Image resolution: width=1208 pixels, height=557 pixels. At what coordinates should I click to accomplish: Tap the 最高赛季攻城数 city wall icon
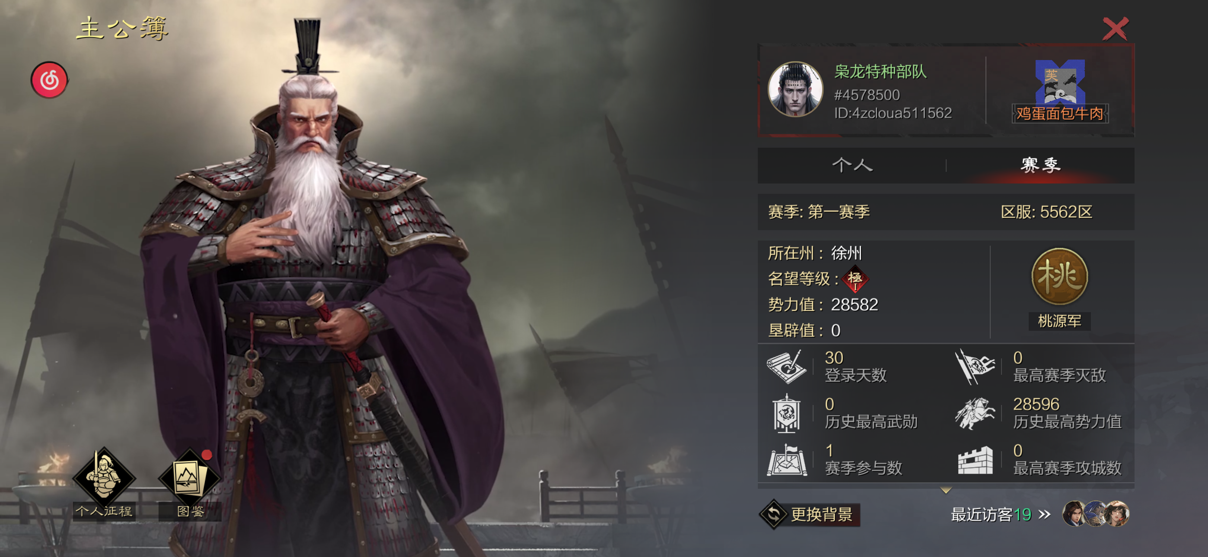tap(975, 460)
